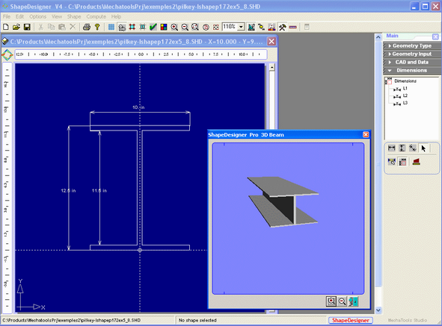Viewport: 442px width, 326px height.
Task: Zoom in with the plus magnifier in the toolbar
Action: pyautogui.click(x=174, y=27)
